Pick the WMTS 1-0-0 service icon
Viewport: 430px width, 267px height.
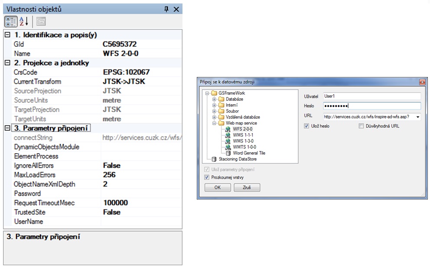point(227,147)
